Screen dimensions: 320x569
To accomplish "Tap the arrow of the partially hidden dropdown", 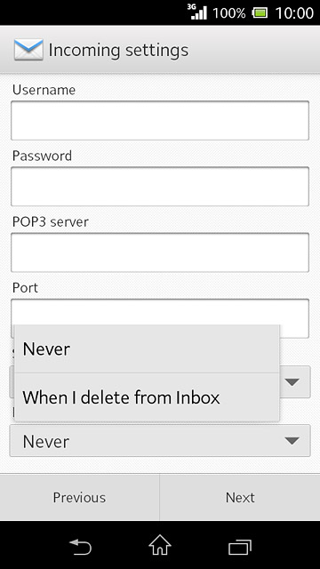I will [x=292, y=381].
